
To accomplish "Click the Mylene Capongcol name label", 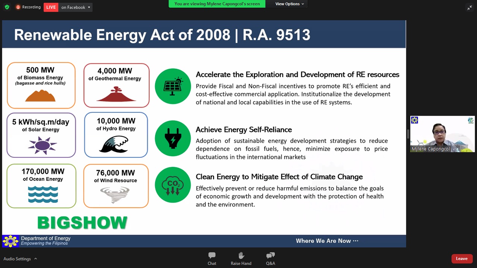I will pyautogui.click(x=430, y=149).
